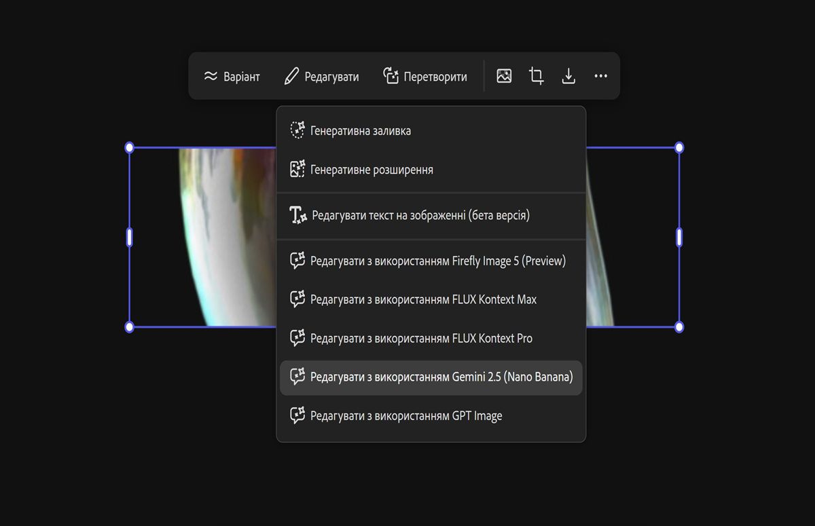
Task: Click the right-edge middle selection handle
Action: 679,237
